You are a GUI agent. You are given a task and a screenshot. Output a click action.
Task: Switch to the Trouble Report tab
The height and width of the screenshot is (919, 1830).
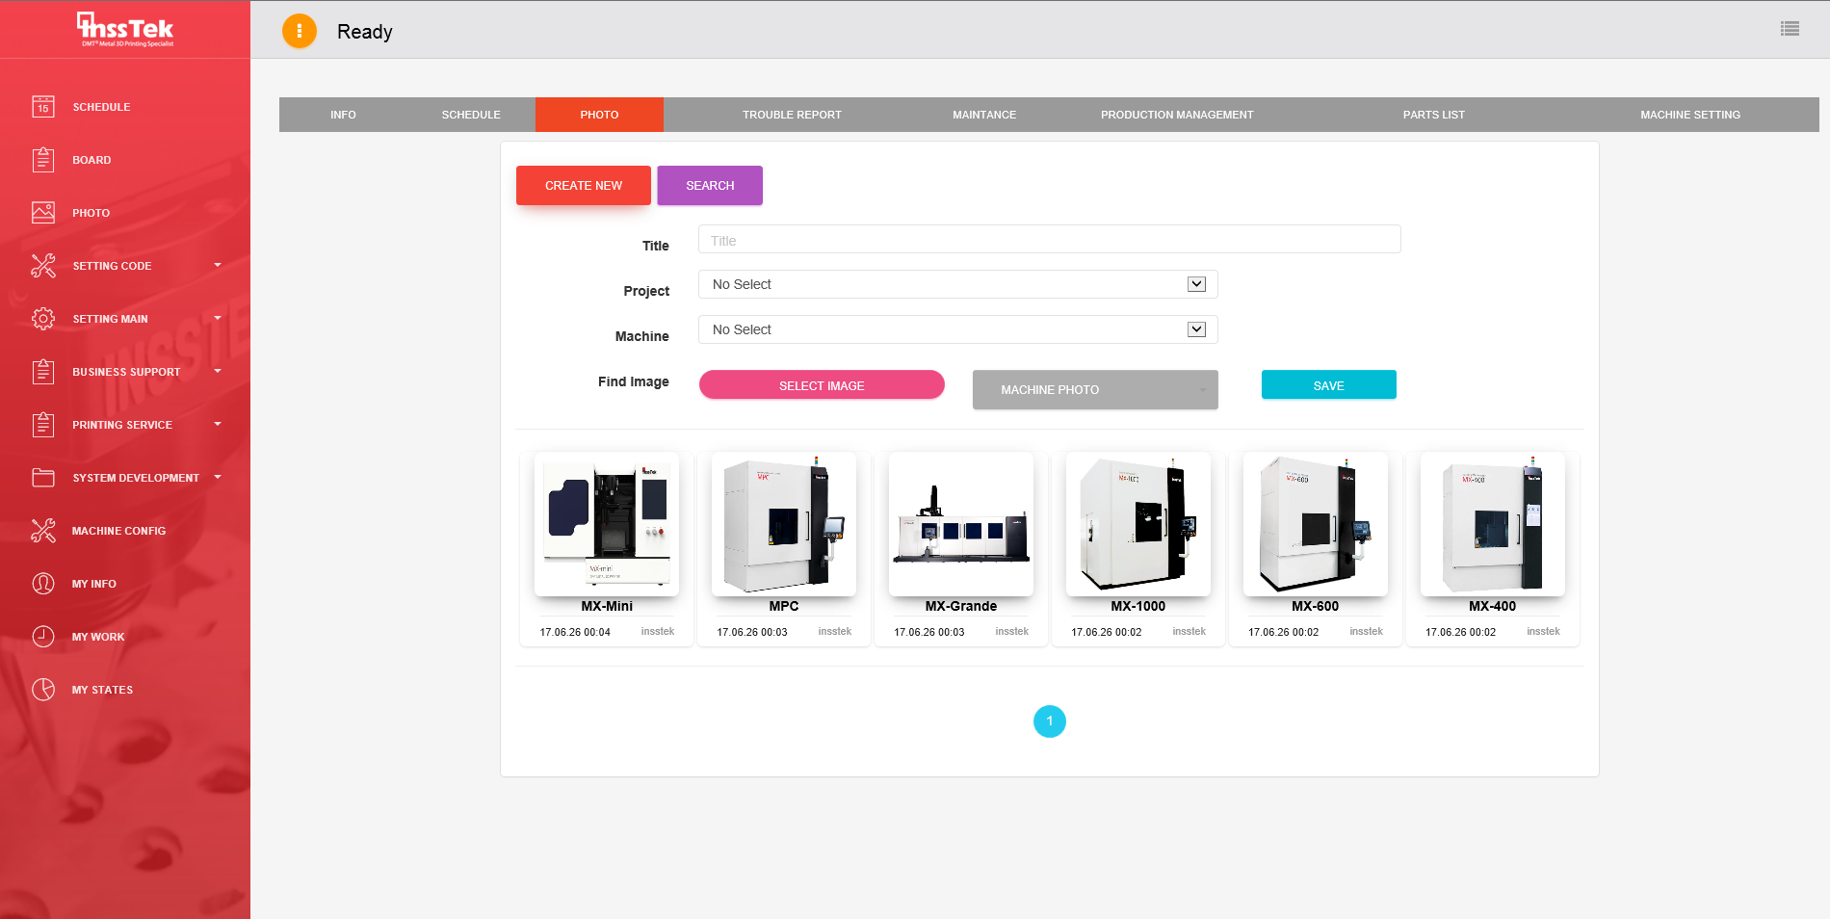[x=792, y=115]
